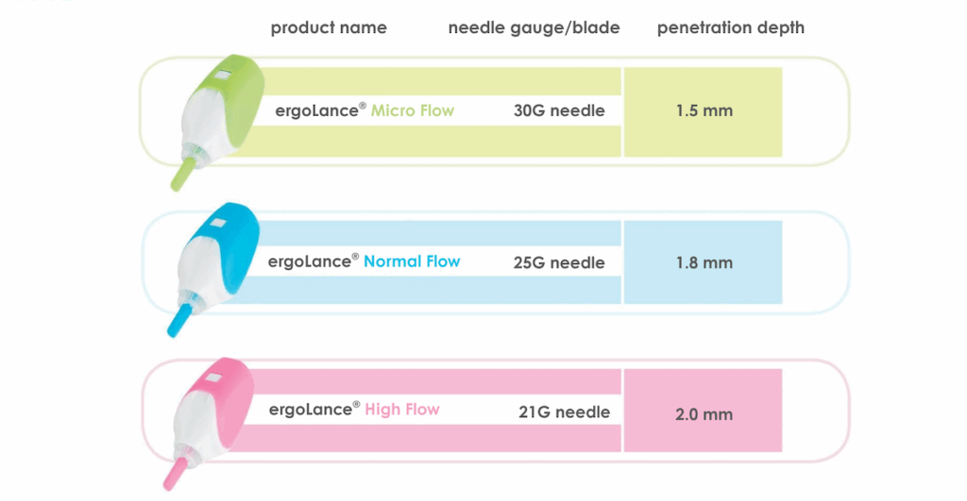
Task: Select the green lancet needle tip
Action: 178,176
